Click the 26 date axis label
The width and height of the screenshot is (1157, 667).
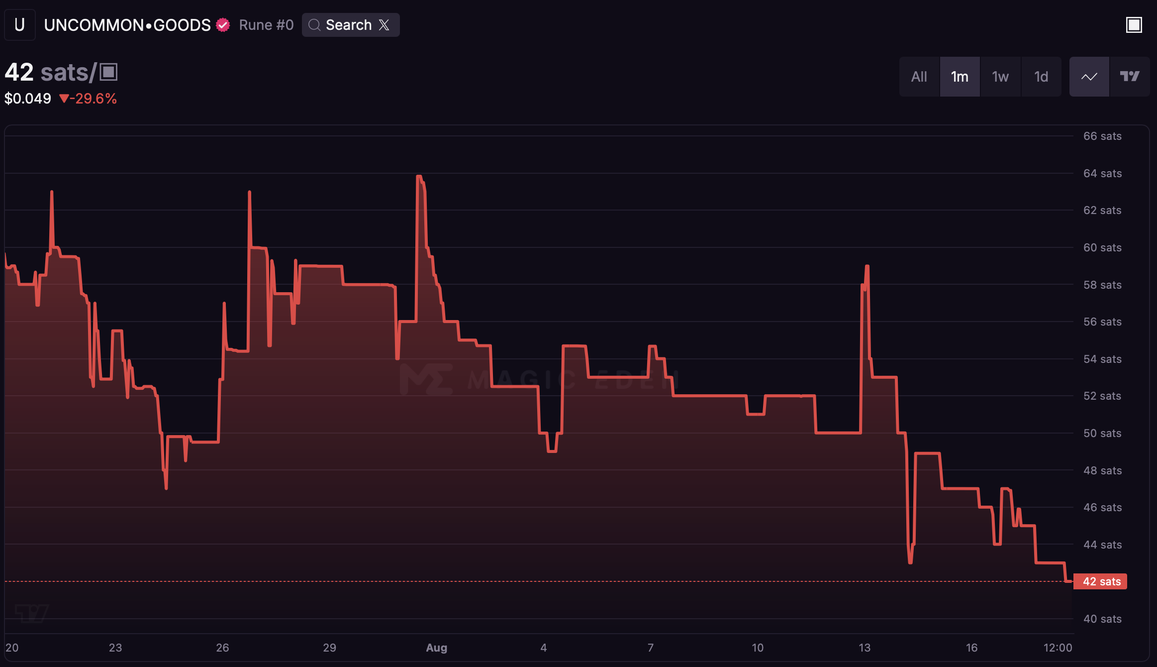pos(222,648)
